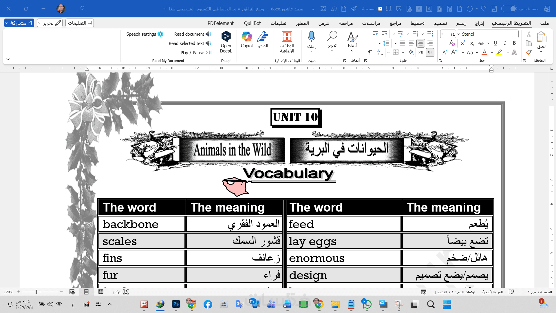Adjust the zoom slider in status bar
The image size is (556, 313).
pyautogui.click(x=36, y=292)
